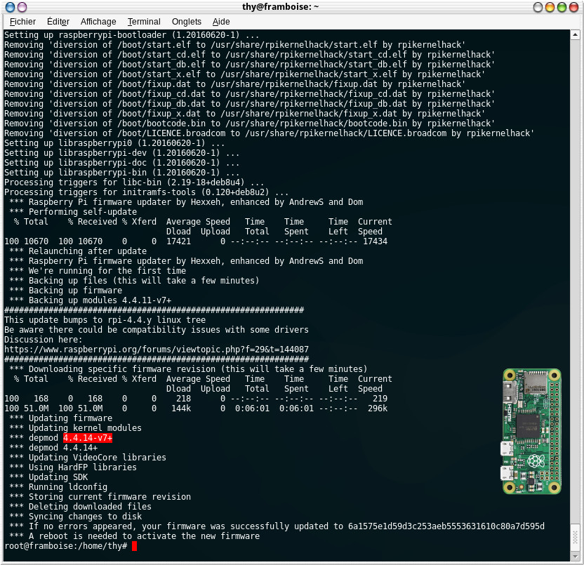
Task: Open the Aide menu
Action: point(221,22)
